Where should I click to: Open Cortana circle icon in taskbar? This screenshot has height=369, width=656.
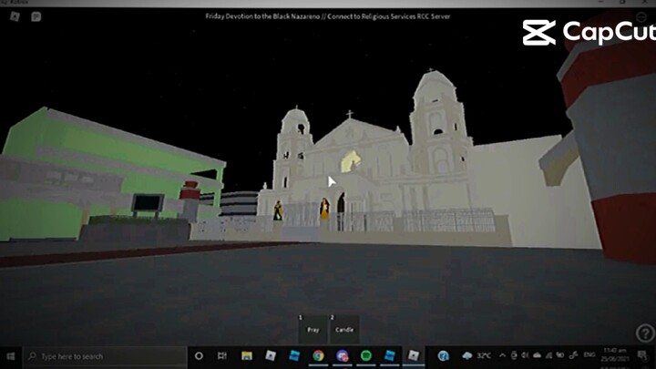(199, 356)
